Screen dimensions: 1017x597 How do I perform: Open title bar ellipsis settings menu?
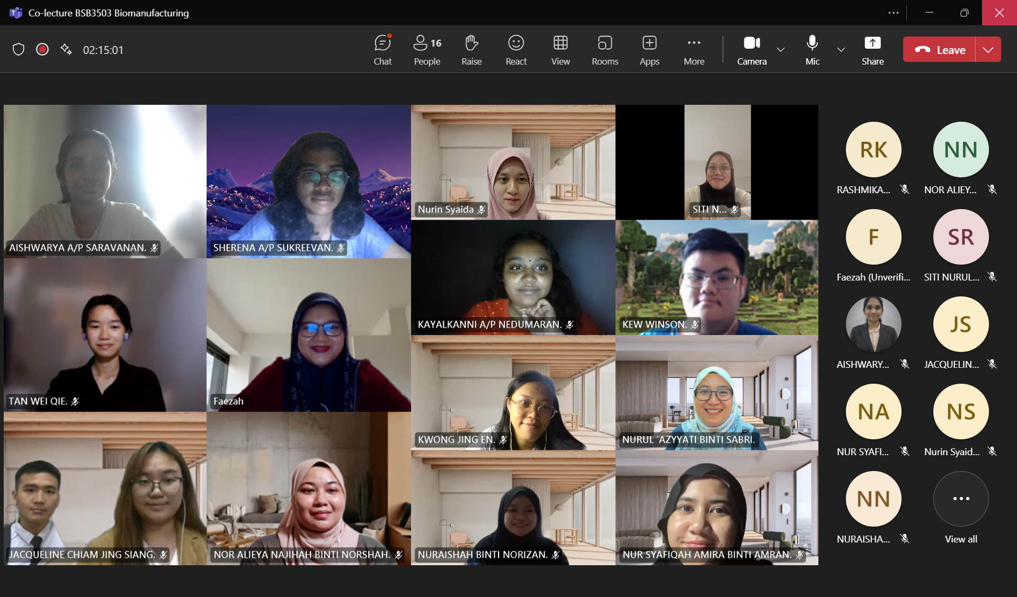(894, 13)
